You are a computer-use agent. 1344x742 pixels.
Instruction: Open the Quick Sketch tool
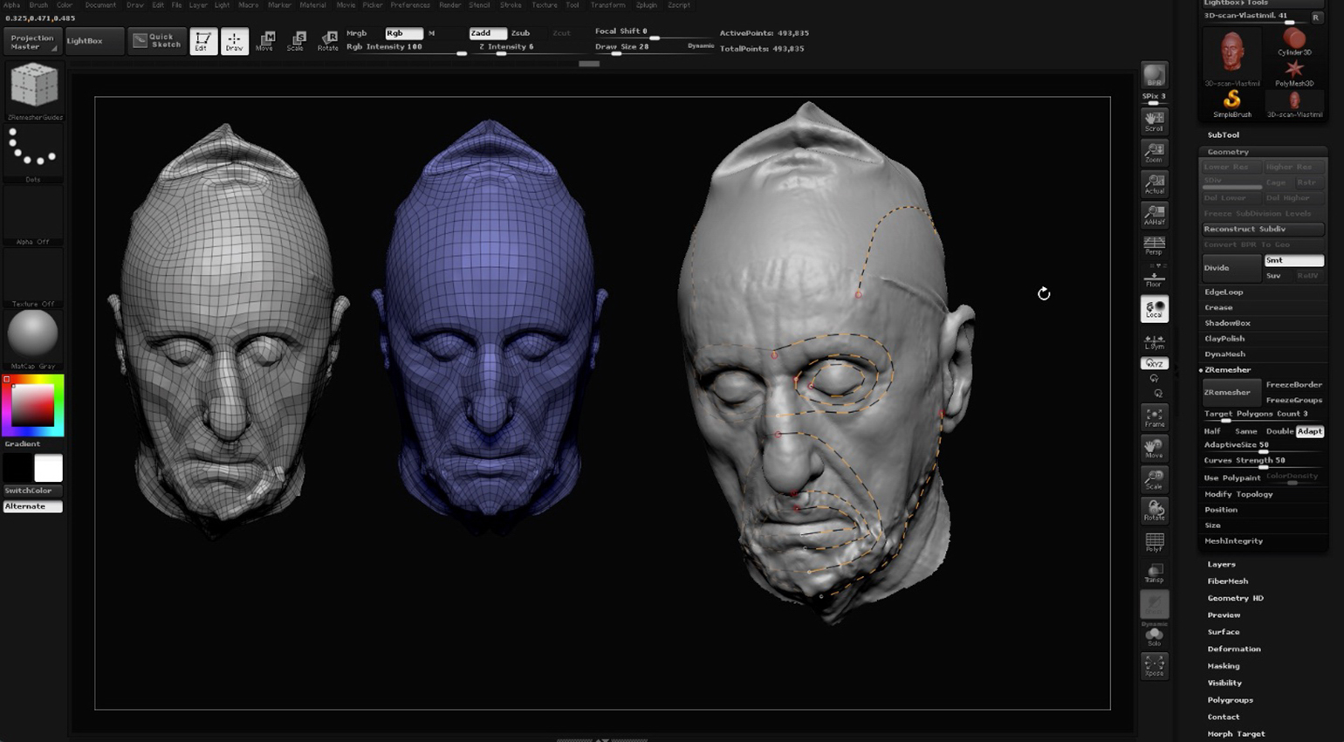pos(158,40)
